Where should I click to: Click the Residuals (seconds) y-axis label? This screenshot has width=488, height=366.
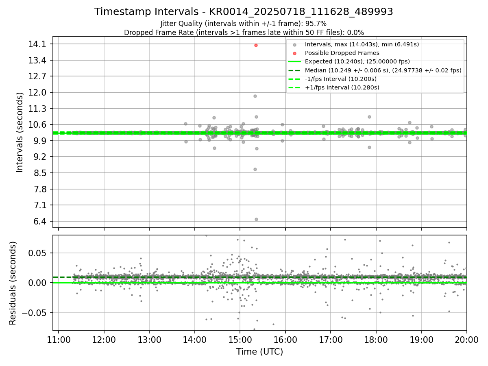(x=13, y=283)
